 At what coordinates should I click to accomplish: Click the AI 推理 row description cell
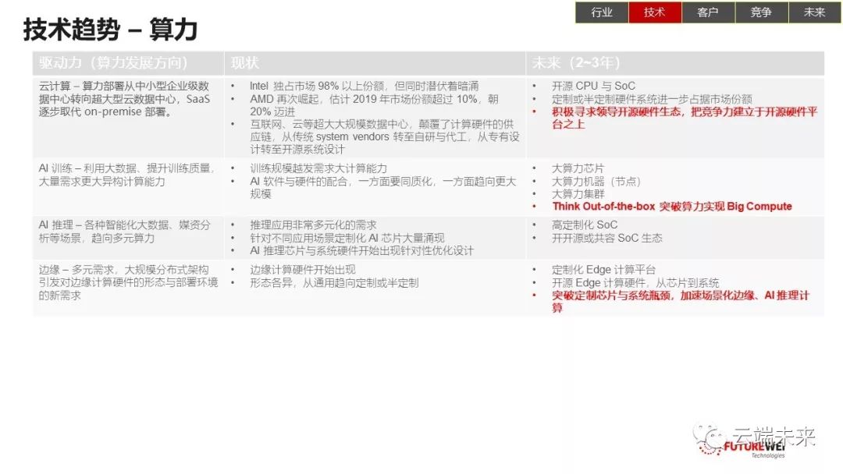(x=125, y=232)
